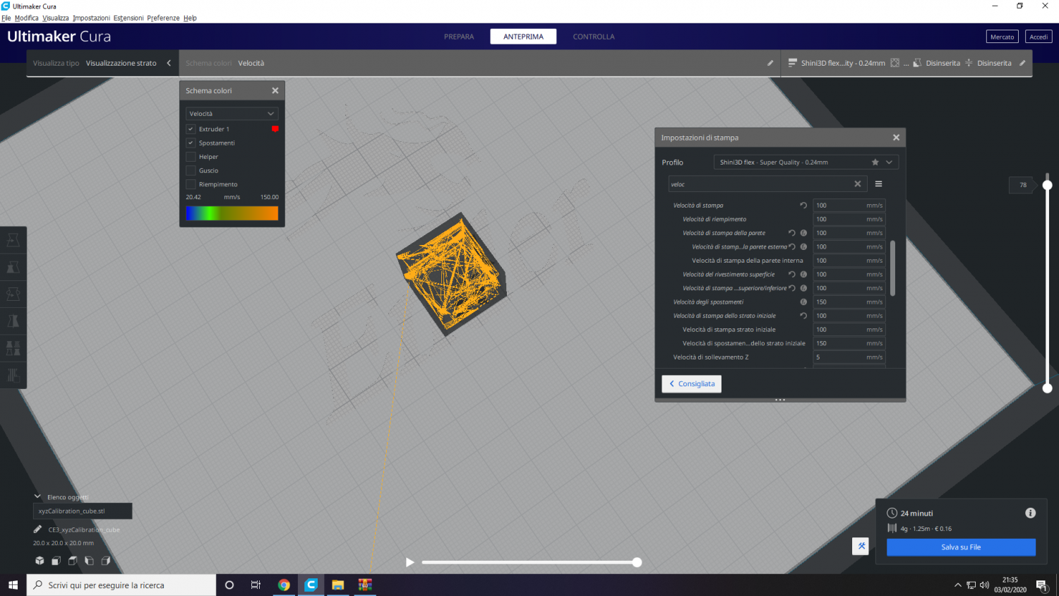Enable the Guscio checkbox
The image size is (1059, 596).
pos(191,170)
